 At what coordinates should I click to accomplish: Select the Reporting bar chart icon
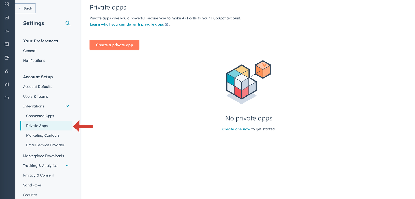pyautogui.click(x=6, y=84)
